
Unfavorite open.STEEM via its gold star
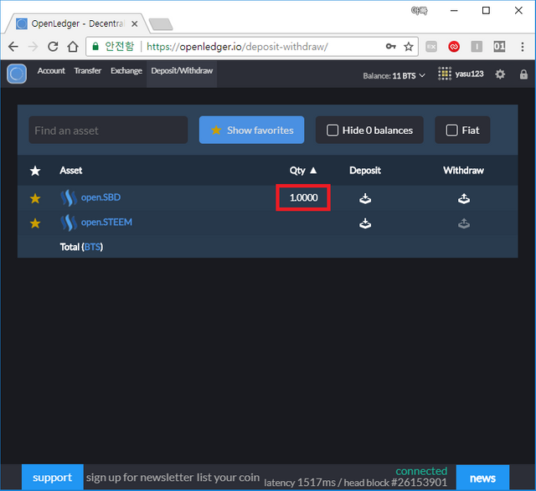35,223
